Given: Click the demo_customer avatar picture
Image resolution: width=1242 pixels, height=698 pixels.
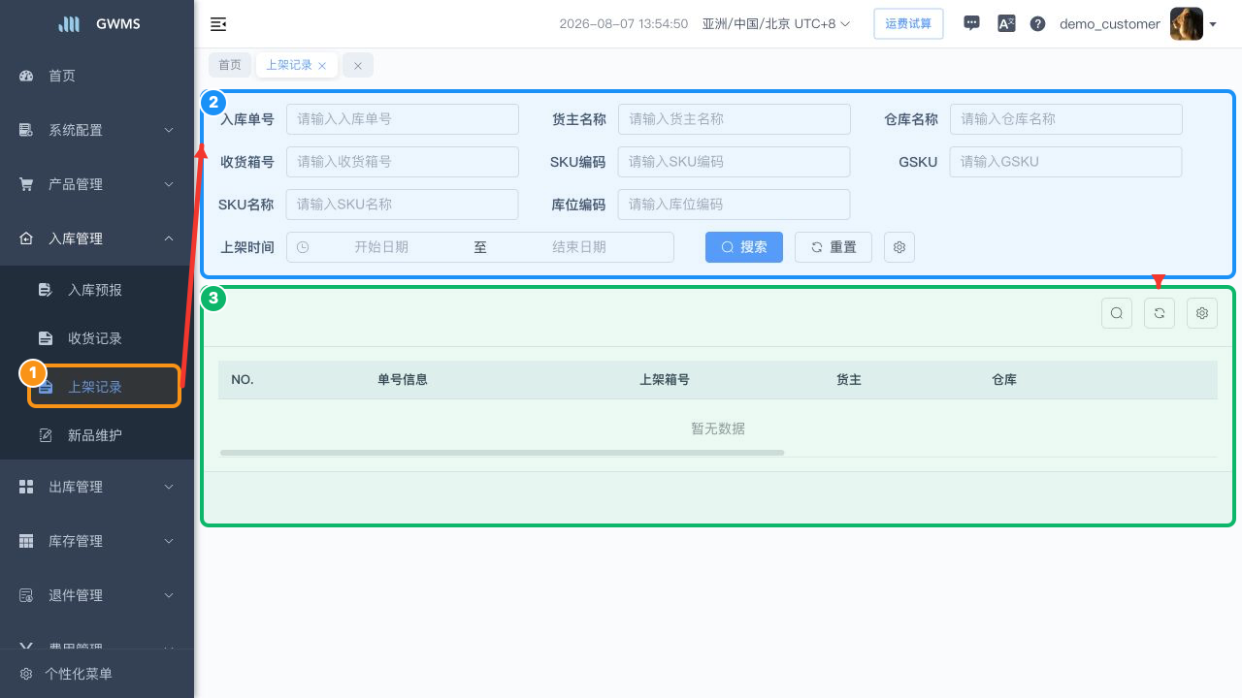Looking at the screenshot, I should pyautogui.click(x=1187, y=24).
